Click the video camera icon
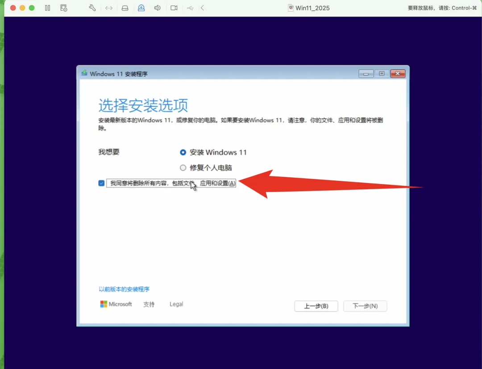482x369 pixels. [x=174, y=8]
